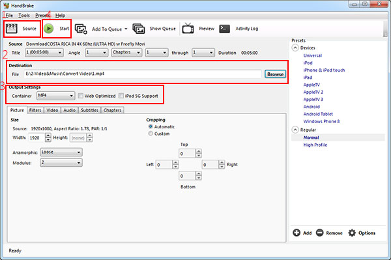Image resolution: width=391 pixels, height=260 pixels.
Task: Click the Source clapperboard icon
Action: pyautogui.click(x=12, y=29)
